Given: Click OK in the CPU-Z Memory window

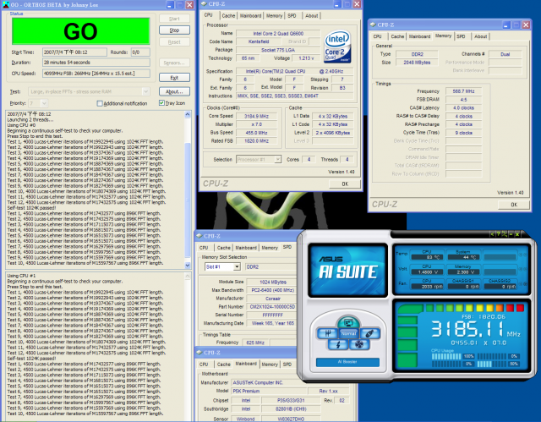Looking at the screenshot, I should pyautogui.click(x=514, y=205).
